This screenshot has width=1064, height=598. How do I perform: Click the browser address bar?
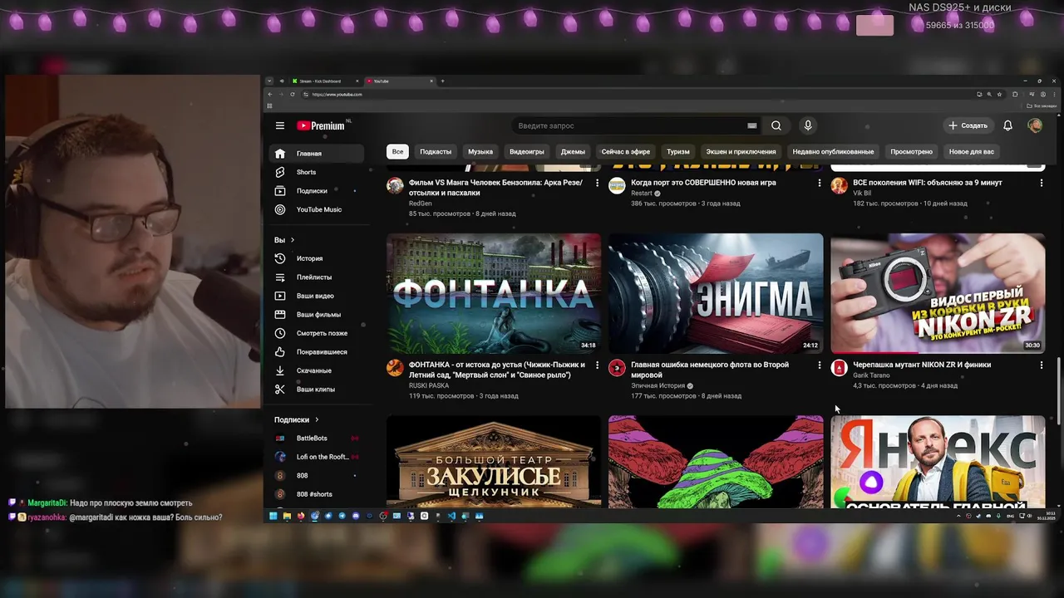point(640,94)
